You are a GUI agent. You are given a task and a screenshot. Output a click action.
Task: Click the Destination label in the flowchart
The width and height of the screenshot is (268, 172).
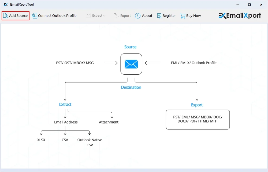coord(131,87)
